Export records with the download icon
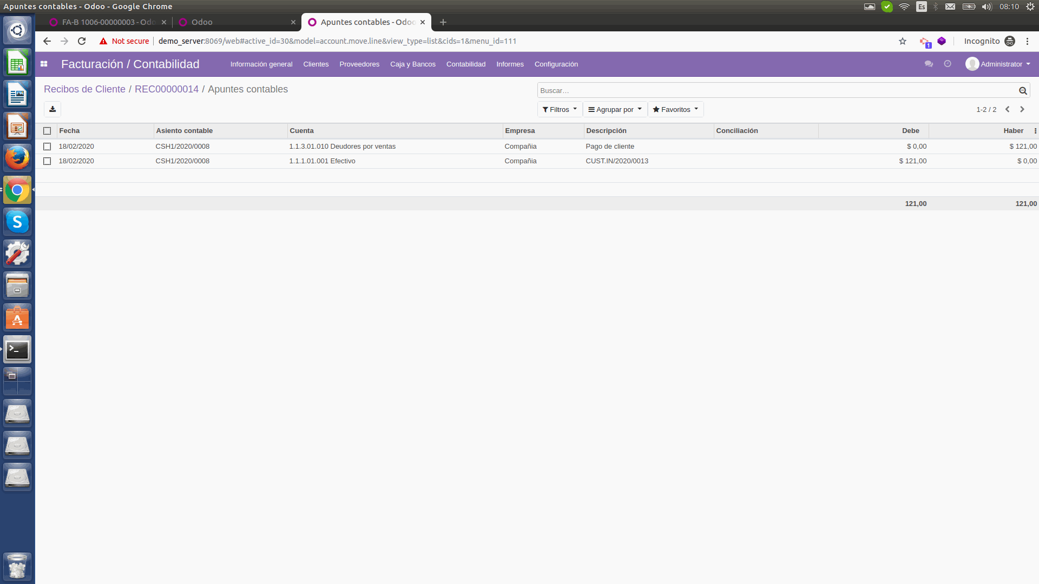 [52, 109]
